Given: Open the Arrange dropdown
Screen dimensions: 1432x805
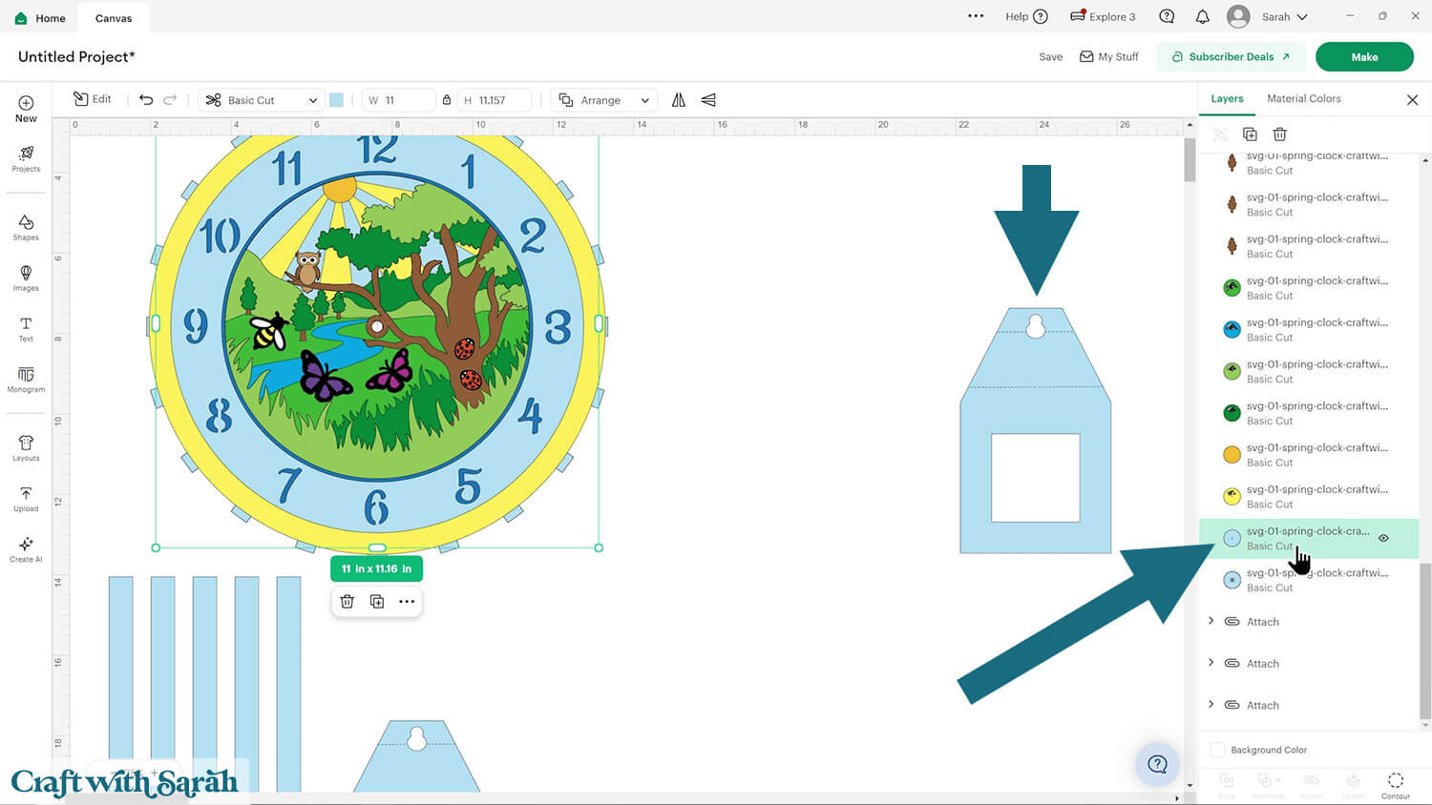Looking at the screenshot, I should tap(606, 100).
